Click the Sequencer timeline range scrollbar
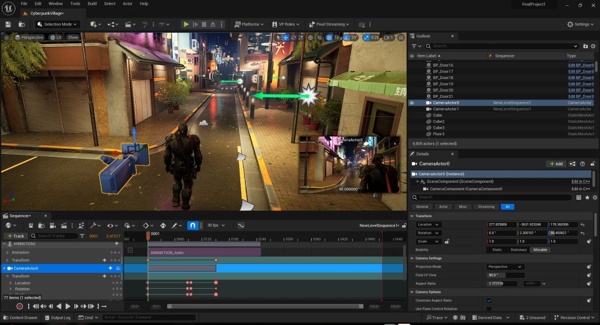600x325 pixels. click(x=265, y=306)
